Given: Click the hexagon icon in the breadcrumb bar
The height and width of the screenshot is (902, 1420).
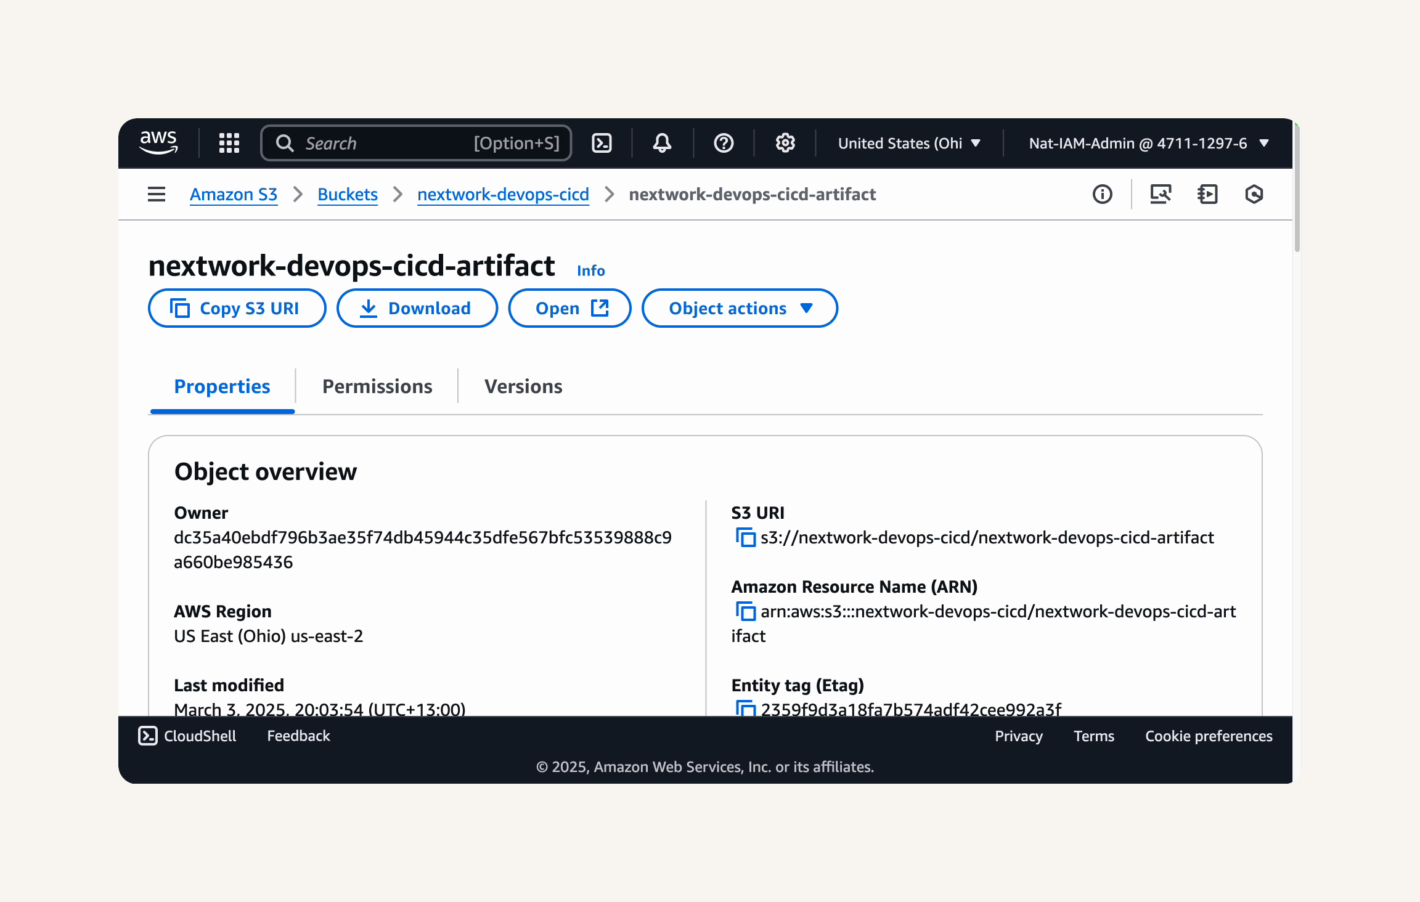Looking at the screenshot, I should pos(1254,194).
